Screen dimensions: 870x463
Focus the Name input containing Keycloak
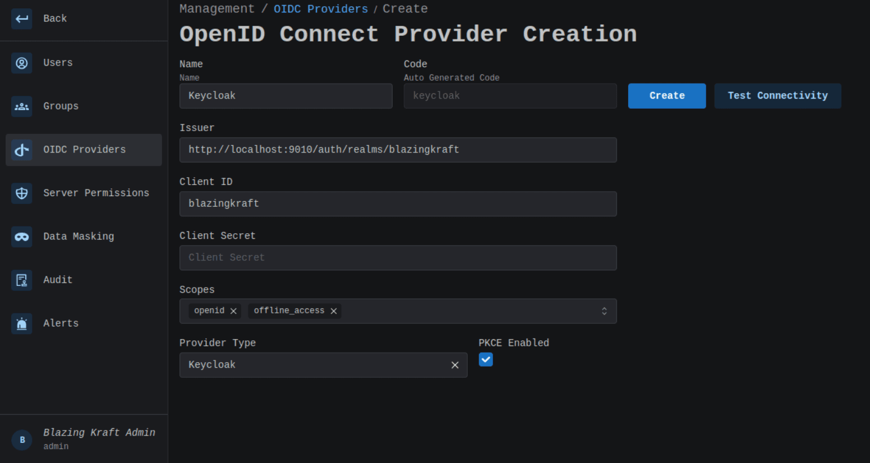(x=286, y=96)
